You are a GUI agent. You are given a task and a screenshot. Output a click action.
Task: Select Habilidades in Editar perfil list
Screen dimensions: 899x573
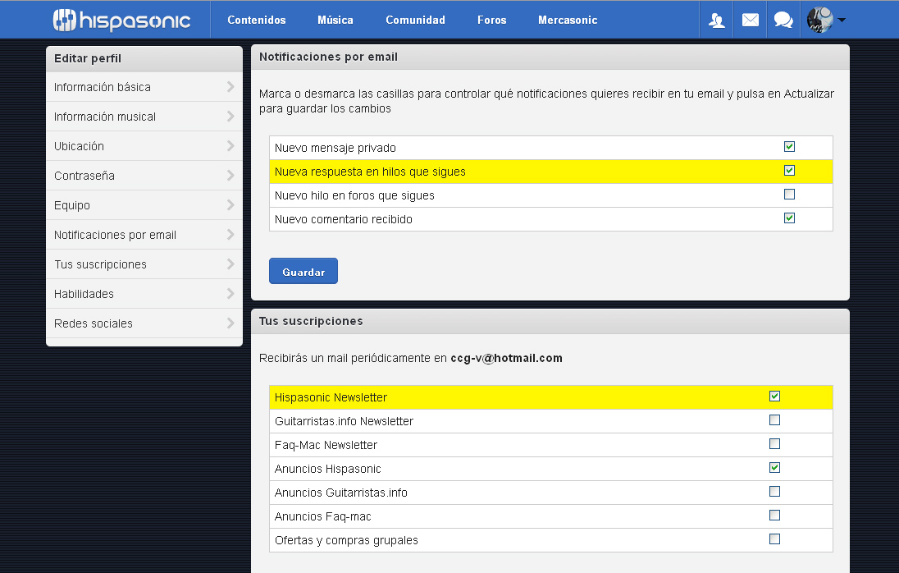(x=84, y=294)
